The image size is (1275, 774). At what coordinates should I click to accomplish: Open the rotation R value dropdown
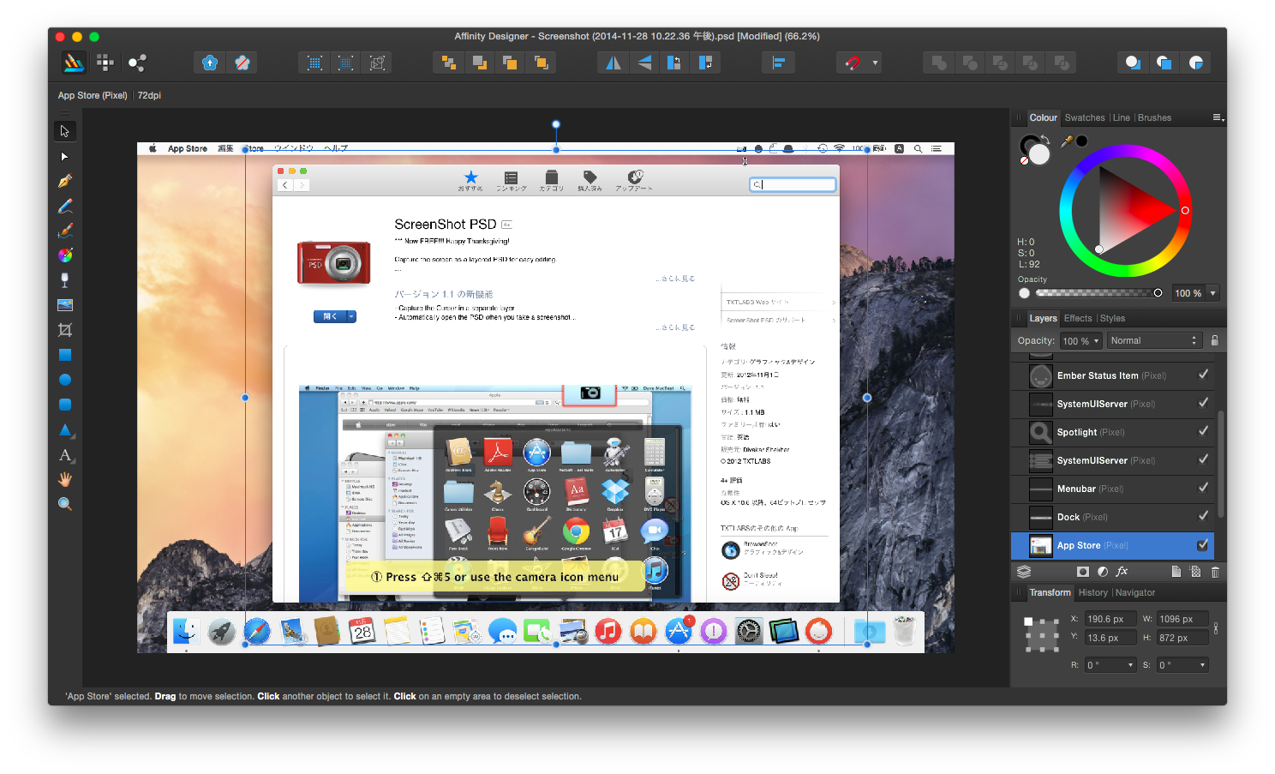click(x=1130, y=665)
